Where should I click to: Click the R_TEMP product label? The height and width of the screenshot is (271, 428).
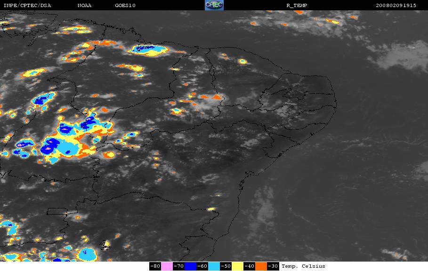297,6
